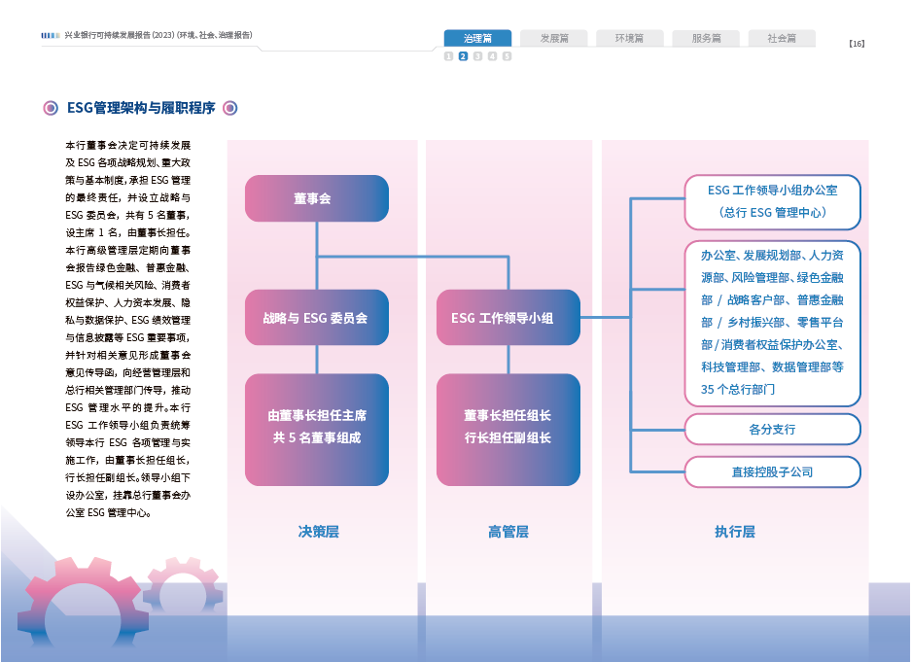The width and height of the screenshot is (911, 662).
Task: Select the 各分支行 box
Action: 772,429
